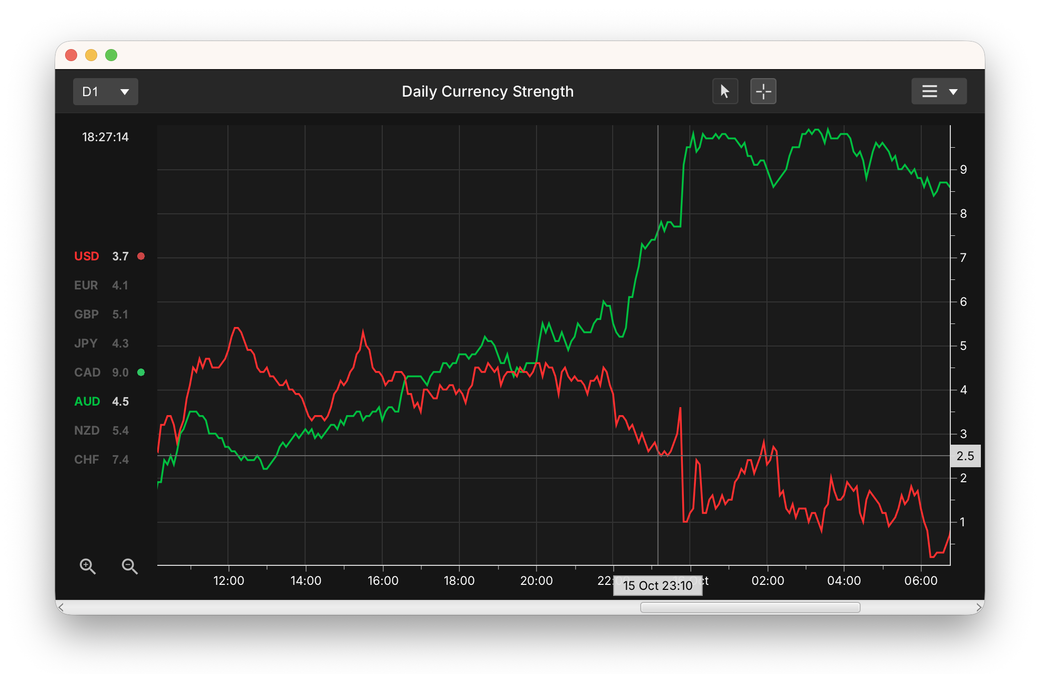Maximize the window with green button
The width and height of the screenshot is (1049, 674).
pos(111,55)
